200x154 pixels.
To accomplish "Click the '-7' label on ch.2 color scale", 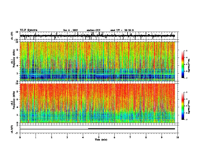I will (186, 120).
